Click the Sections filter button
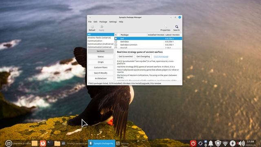The width and height of the screenshot is (261, 147). tap(101, 51)
